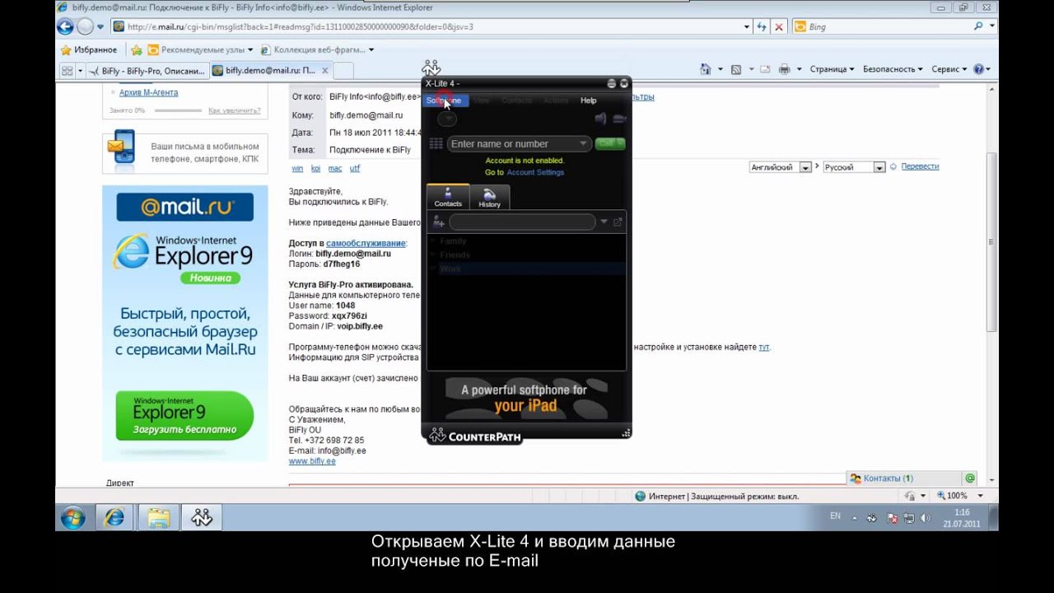Toggle the speaker mute icon in X-Lite

tap(600, 119)
